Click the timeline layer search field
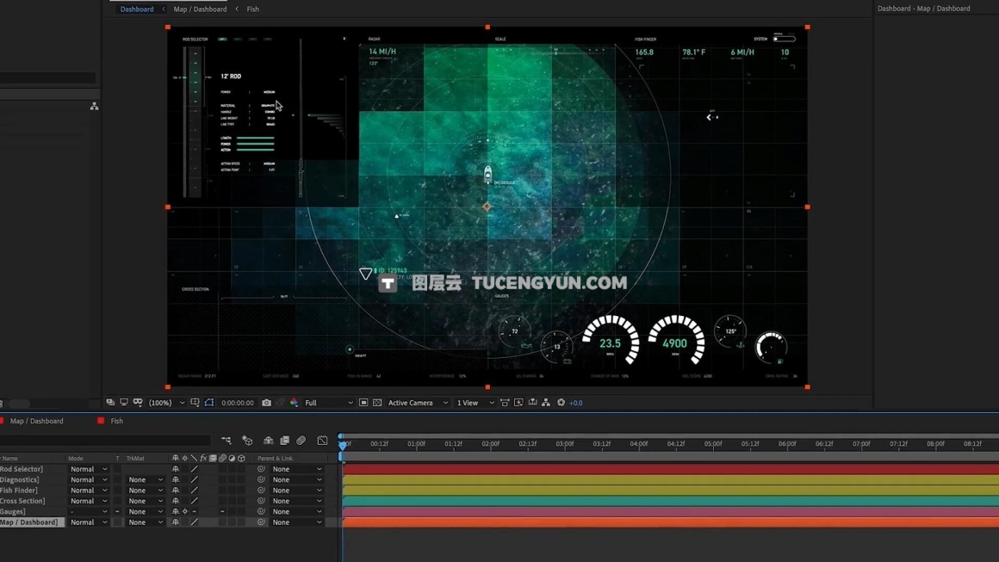 [105, 440]
